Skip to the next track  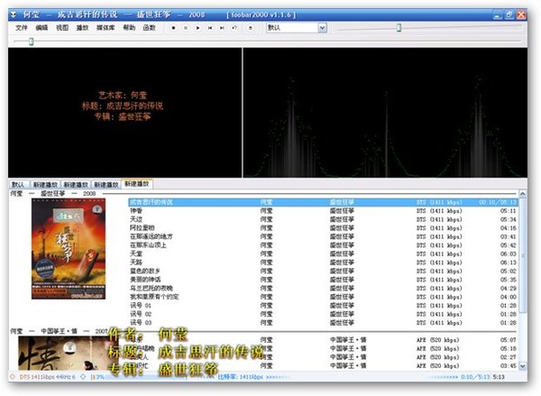click(x=222, y=28)
